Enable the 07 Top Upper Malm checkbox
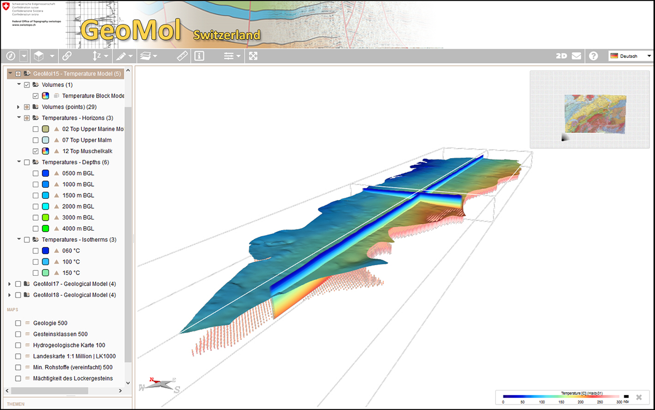Screen dimensions: 655x410 (36, 140)
